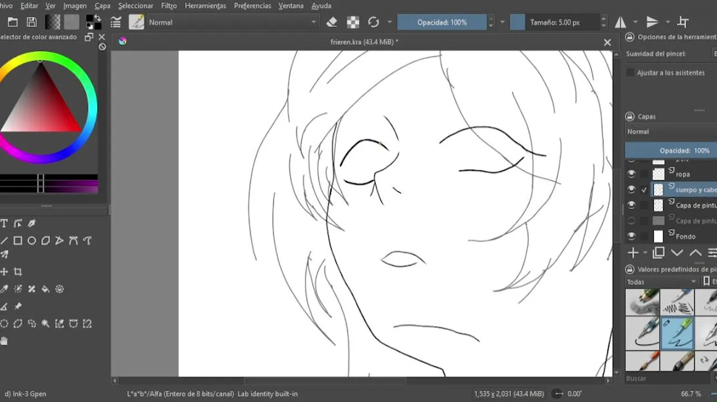The width and height of the screenshot is (717, 402).
Task: Add a new layer with plus button
Action: [x=633, y=253]
